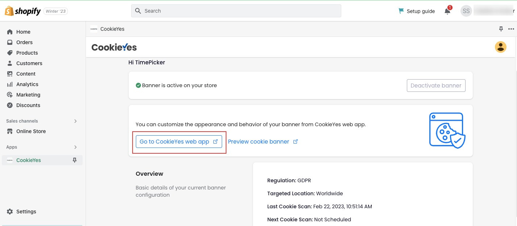The image size is (517, 226).
Task: Click the external link icon beside Preview cookie banner
Action: [295, 141]
